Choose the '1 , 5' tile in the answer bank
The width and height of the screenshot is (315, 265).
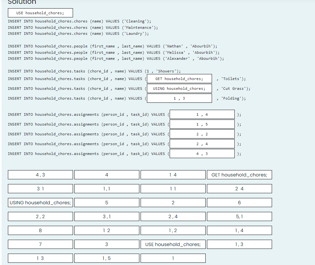[107, 258]
